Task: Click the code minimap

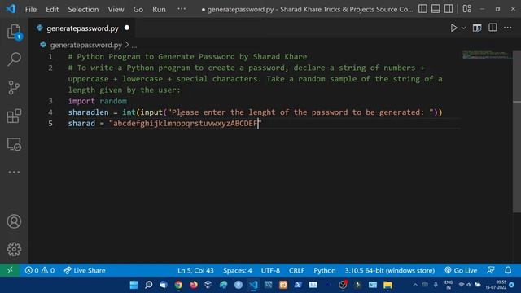Action: tap(487, 55)
